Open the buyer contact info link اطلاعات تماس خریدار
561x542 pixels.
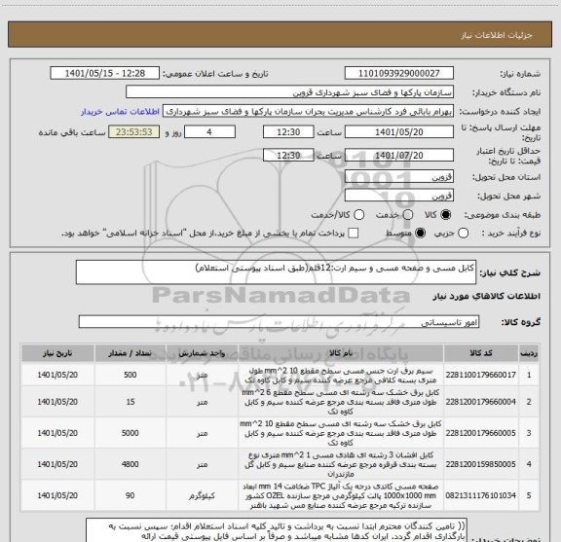[x=120, y=112]
